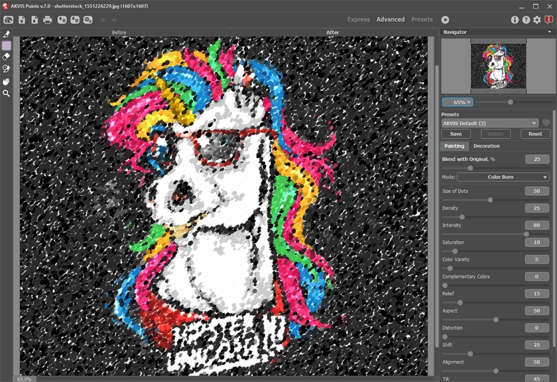Open the Mode Color Burn dropdown
557x382 pixels.
503,177
